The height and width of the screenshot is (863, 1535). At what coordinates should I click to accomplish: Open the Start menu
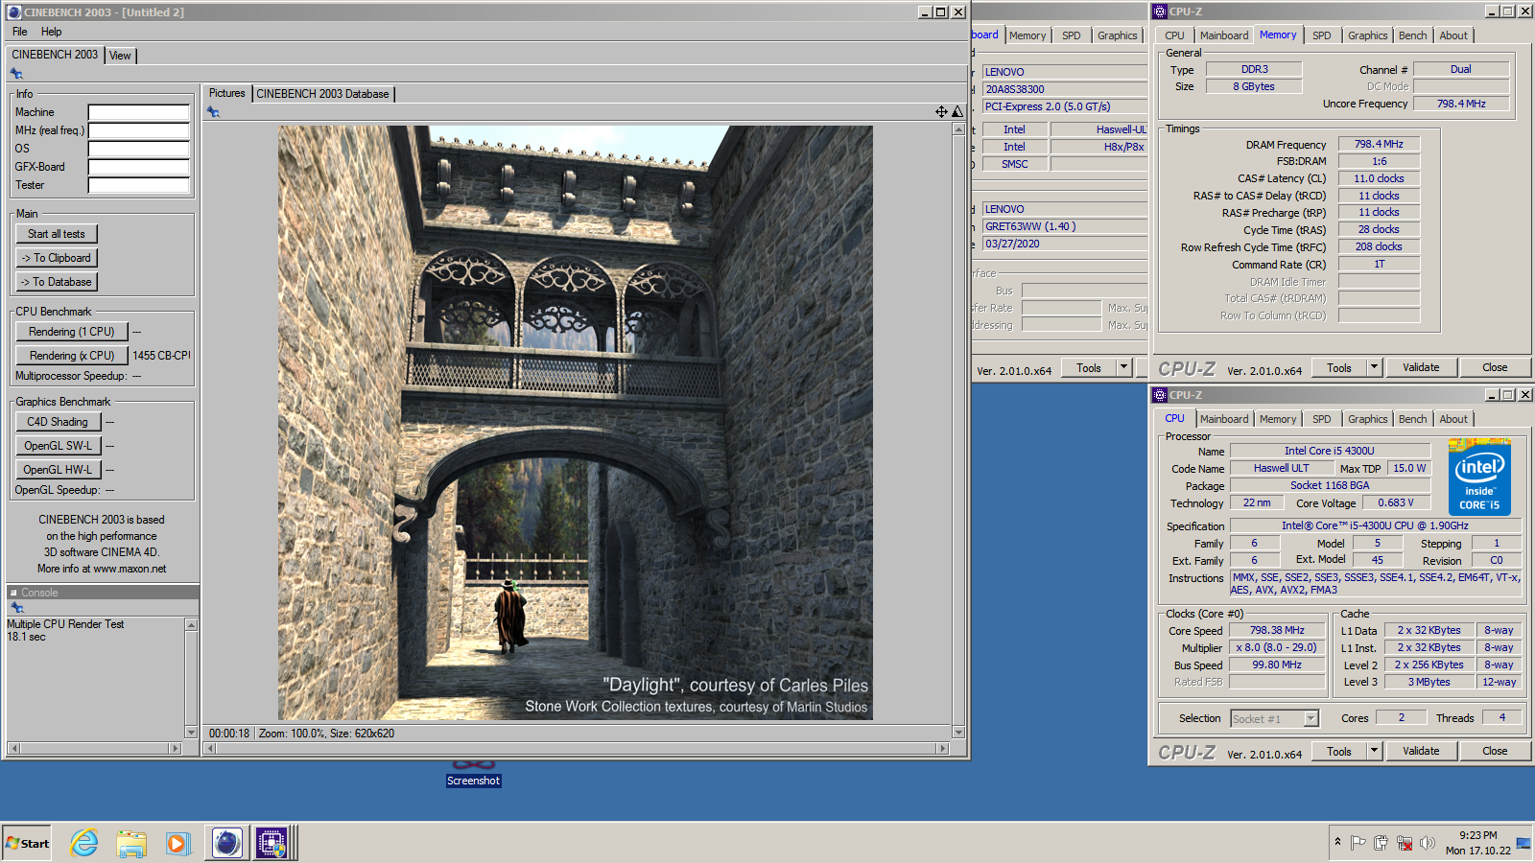click(27, 843)
